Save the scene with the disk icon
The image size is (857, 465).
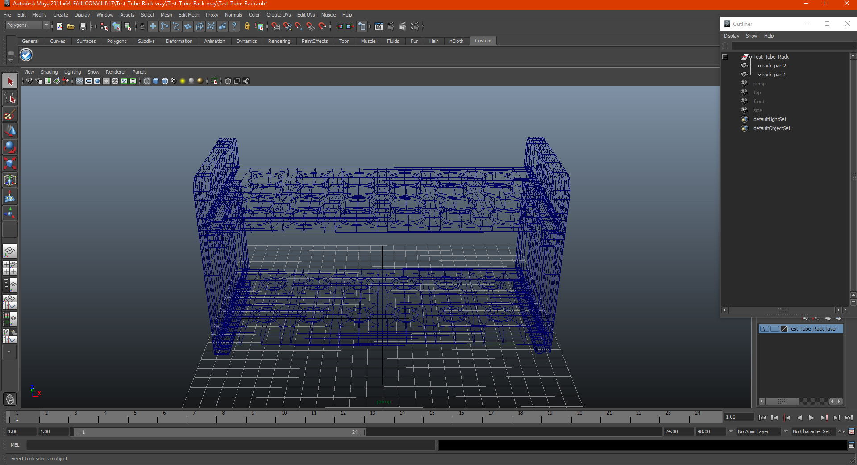[83, 26]
